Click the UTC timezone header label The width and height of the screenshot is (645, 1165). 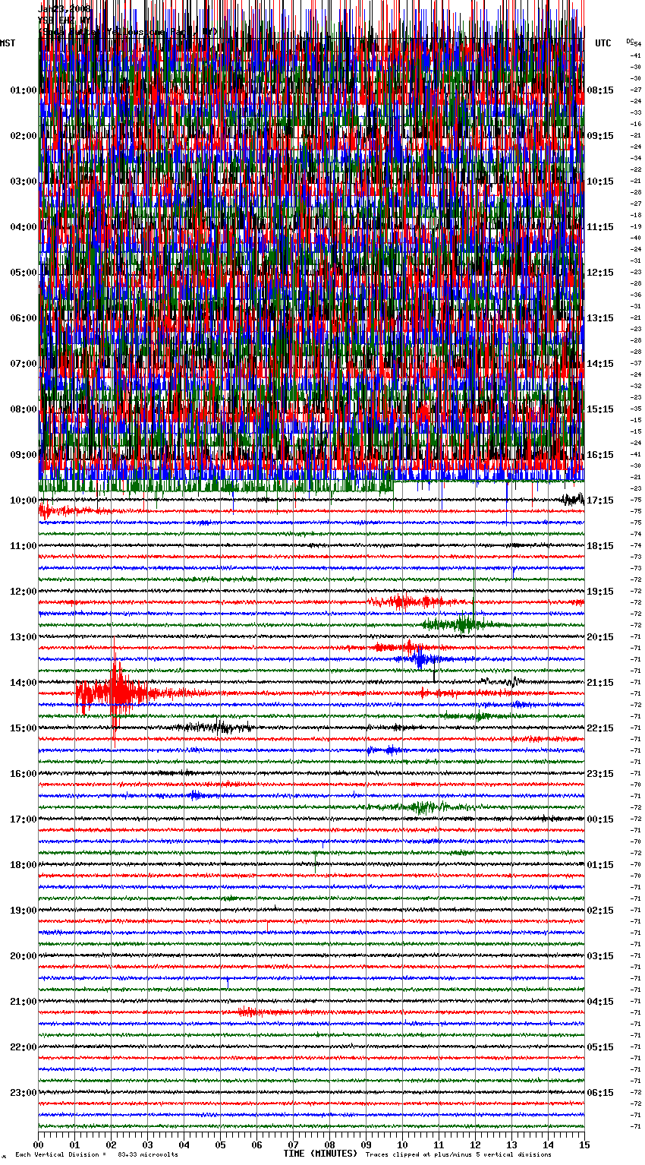pos(603,43)
